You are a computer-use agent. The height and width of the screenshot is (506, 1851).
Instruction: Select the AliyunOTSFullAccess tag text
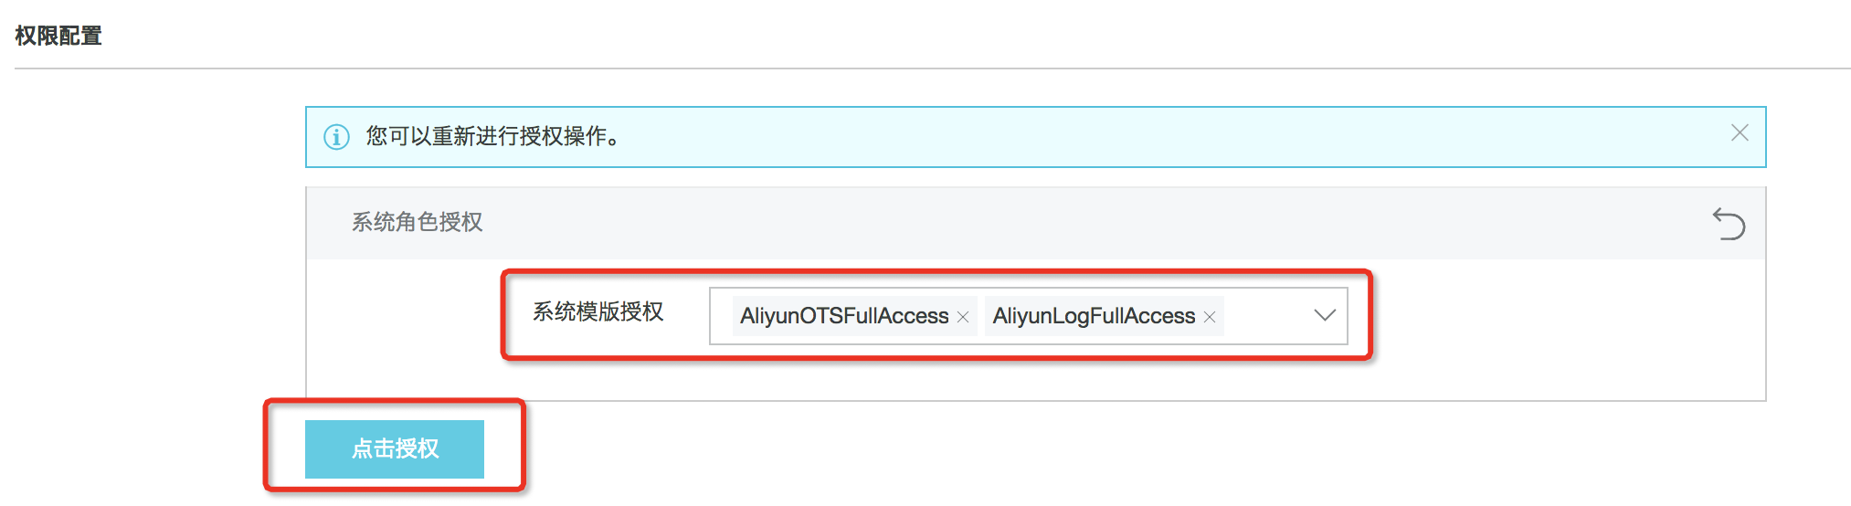pos(844,316)
